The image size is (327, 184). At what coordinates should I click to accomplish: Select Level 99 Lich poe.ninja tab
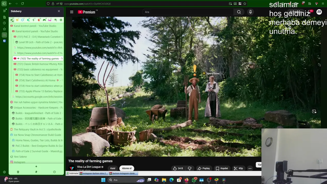click(x=39, y=42)
